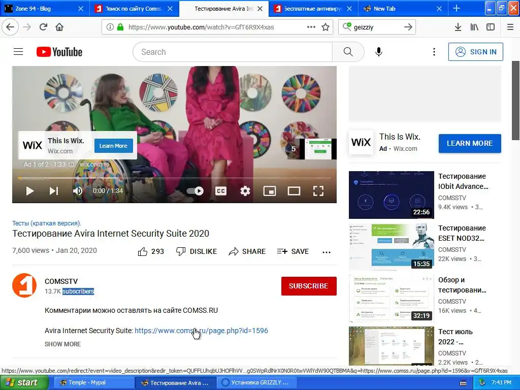Enable theater mode view
520x390 pixels.
[294, 191]
